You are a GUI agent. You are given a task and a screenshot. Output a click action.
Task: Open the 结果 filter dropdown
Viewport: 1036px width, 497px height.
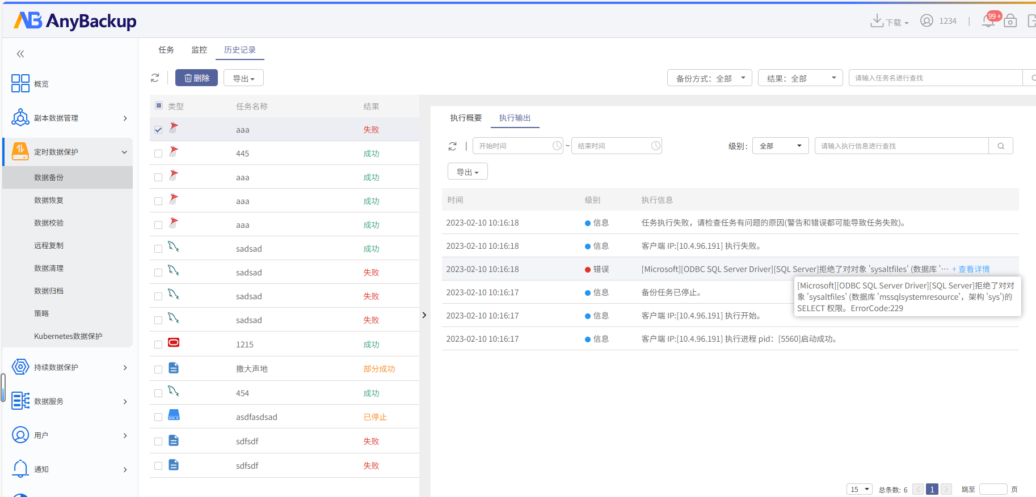click(800, 78)
